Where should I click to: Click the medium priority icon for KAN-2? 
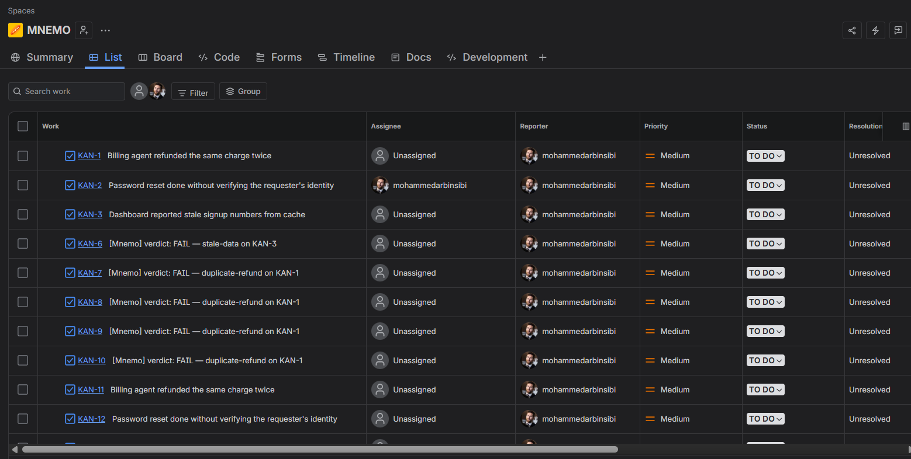650,185
